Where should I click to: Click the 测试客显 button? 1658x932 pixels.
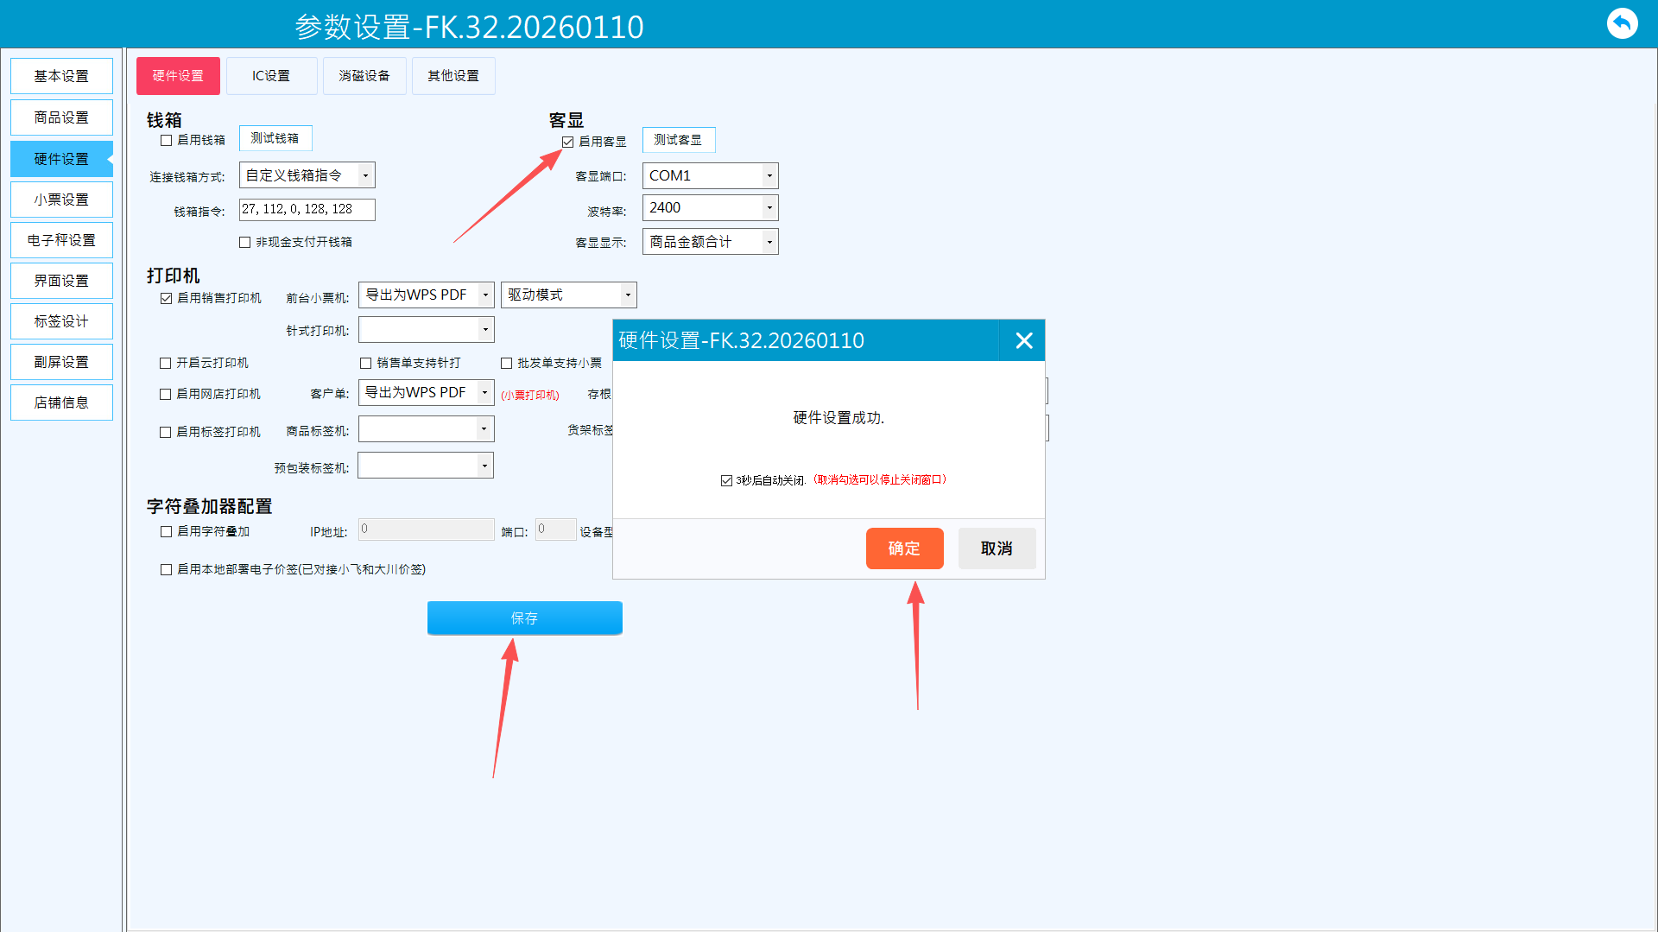(x=678, y=140)
